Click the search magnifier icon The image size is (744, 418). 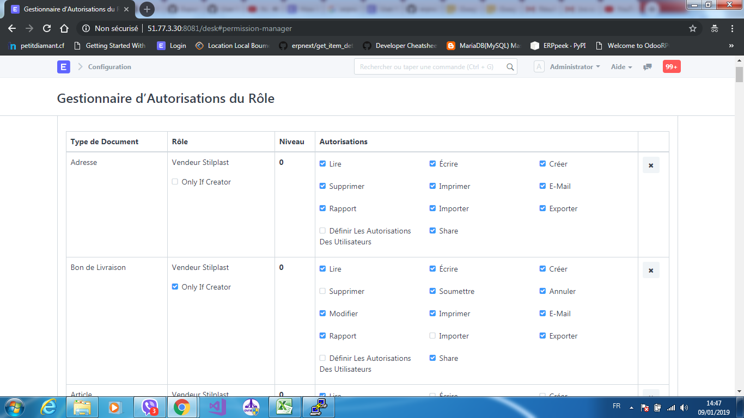(x=510, y=67)
